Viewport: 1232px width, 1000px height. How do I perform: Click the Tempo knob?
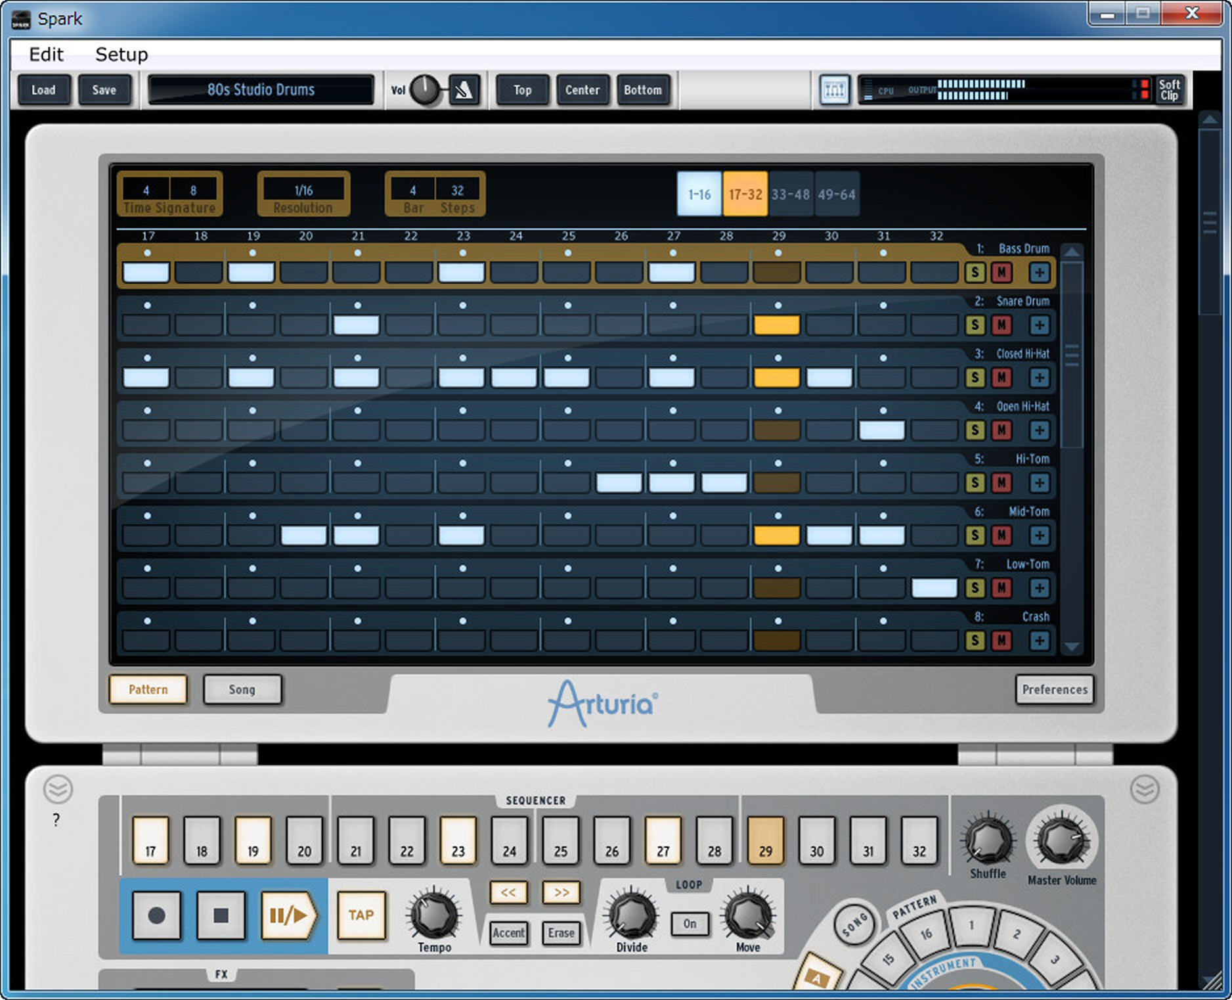tap(434, 915)
